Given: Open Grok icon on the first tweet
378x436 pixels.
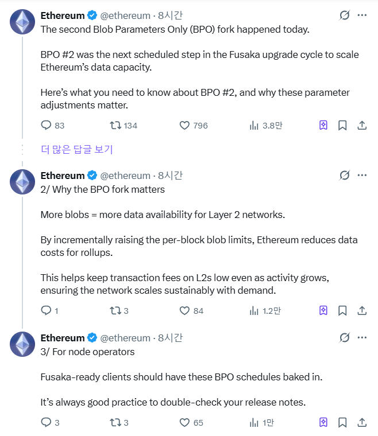Looking at the screenshot, I should (344, 15).
